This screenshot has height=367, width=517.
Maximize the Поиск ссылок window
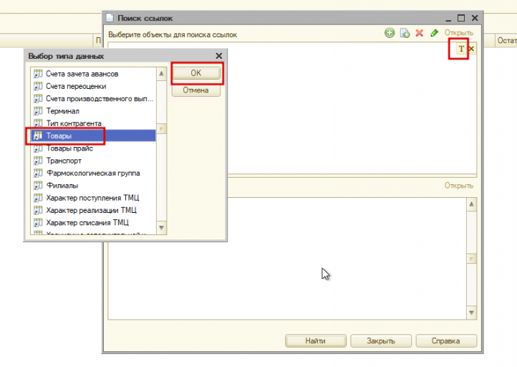pos(461,18)
